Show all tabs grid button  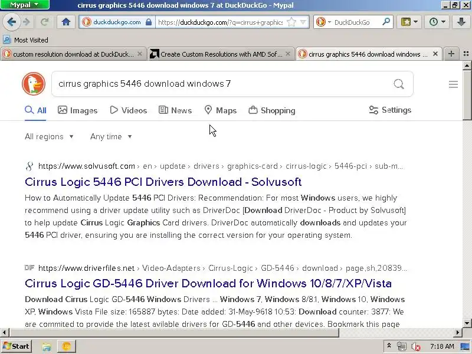(466, 54)
